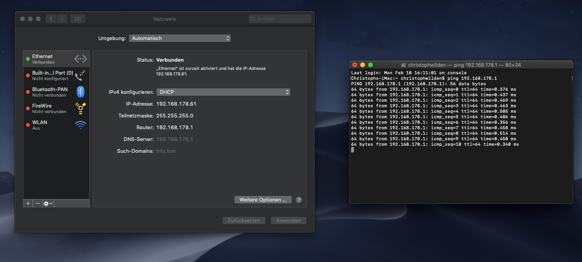Click the red status dot for WLAN
The width and height of the screenshot is (582, 262).
coord(28,125)
